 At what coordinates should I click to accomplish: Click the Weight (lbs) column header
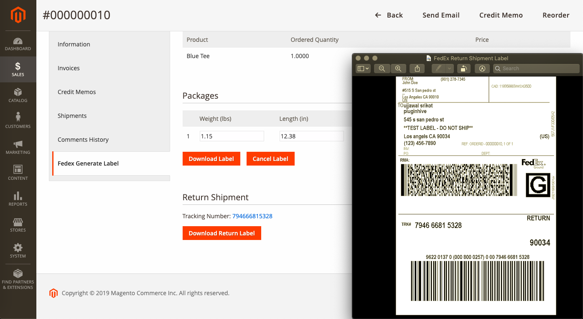[x=215, y=119]
